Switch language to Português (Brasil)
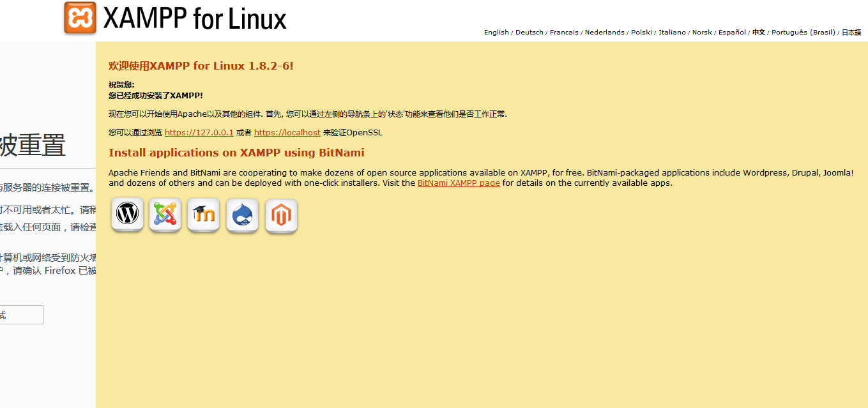868x408 pixels. 803,33
